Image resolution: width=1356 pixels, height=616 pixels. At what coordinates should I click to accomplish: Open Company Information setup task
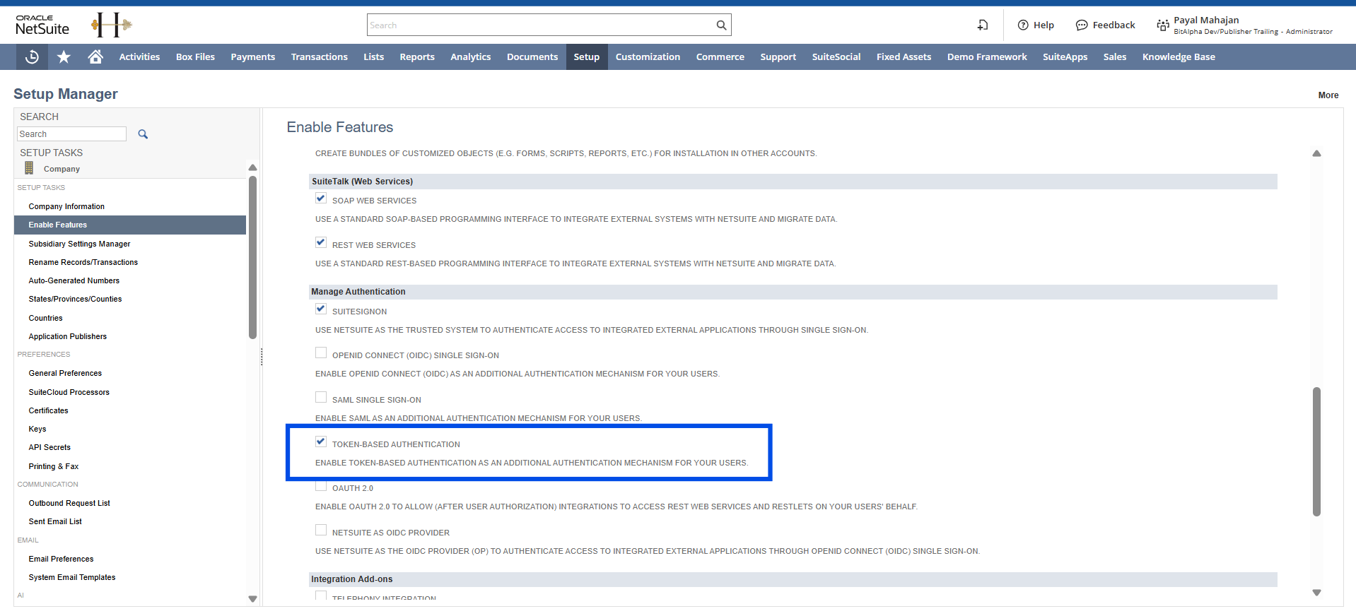(x=66, y=206)
